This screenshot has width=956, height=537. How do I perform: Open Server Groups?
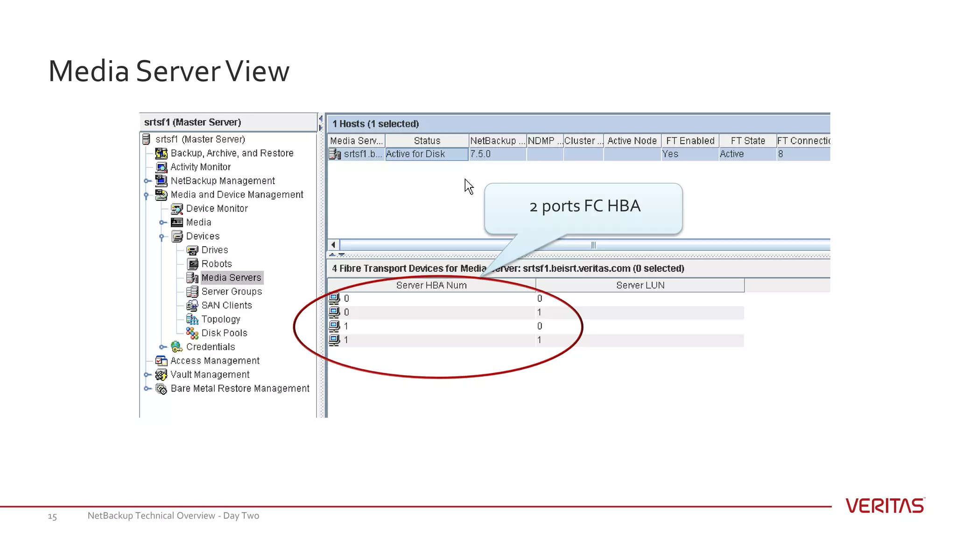pyautogui.click(x=232, y=292)
